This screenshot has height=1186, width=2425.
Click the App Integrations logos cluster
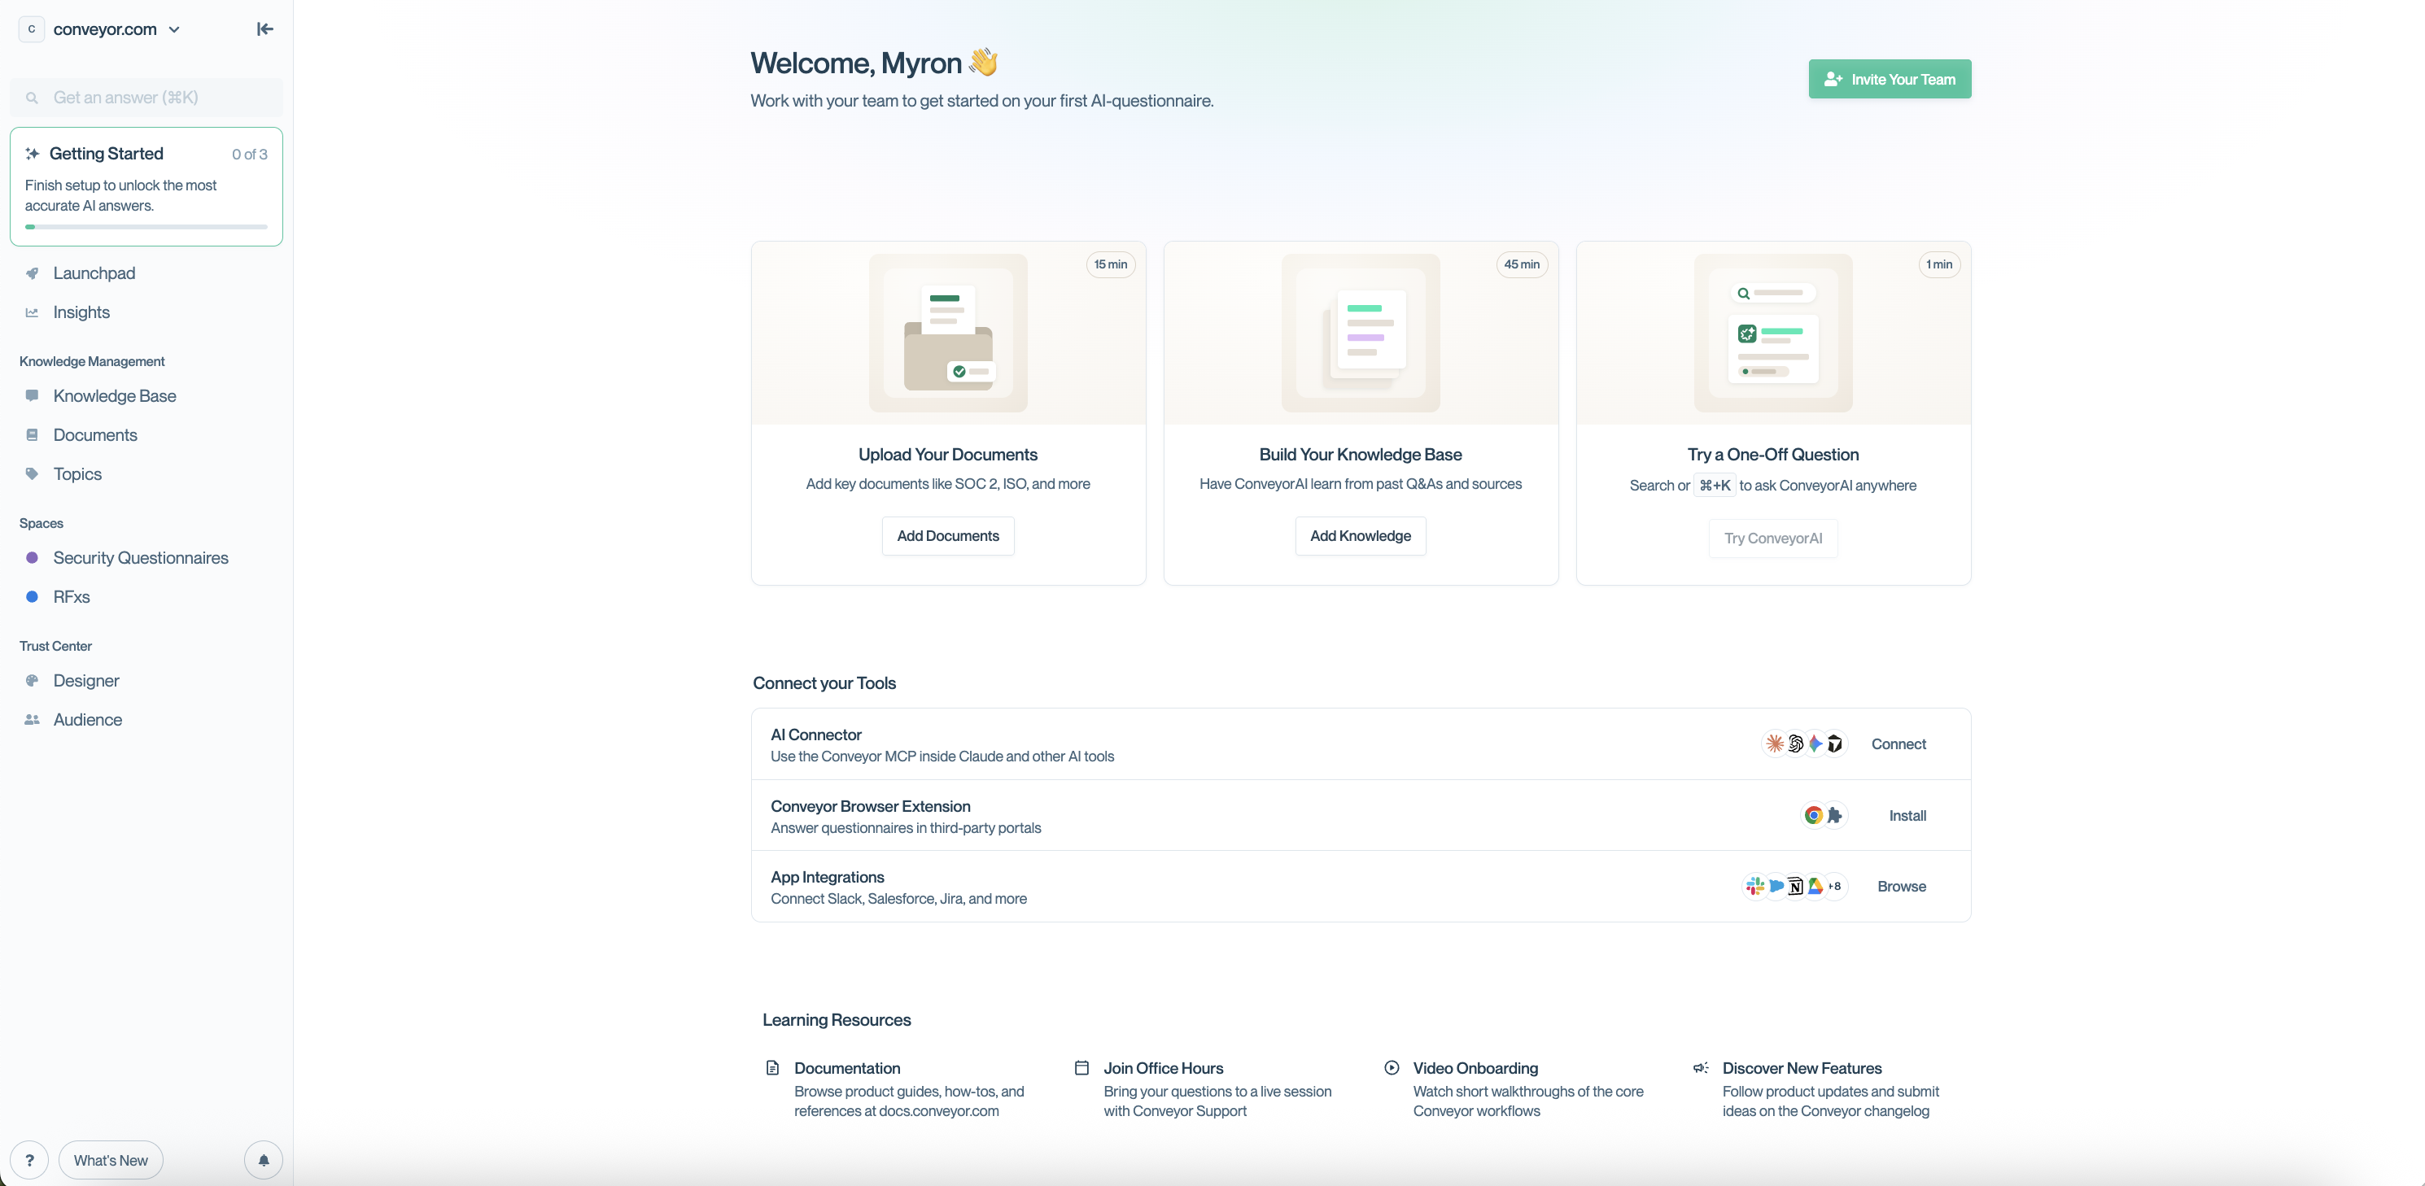(x=1795, y=886)
